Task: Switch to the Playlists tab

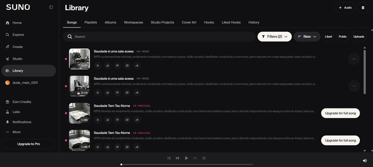Action: [x=91, y=22]
